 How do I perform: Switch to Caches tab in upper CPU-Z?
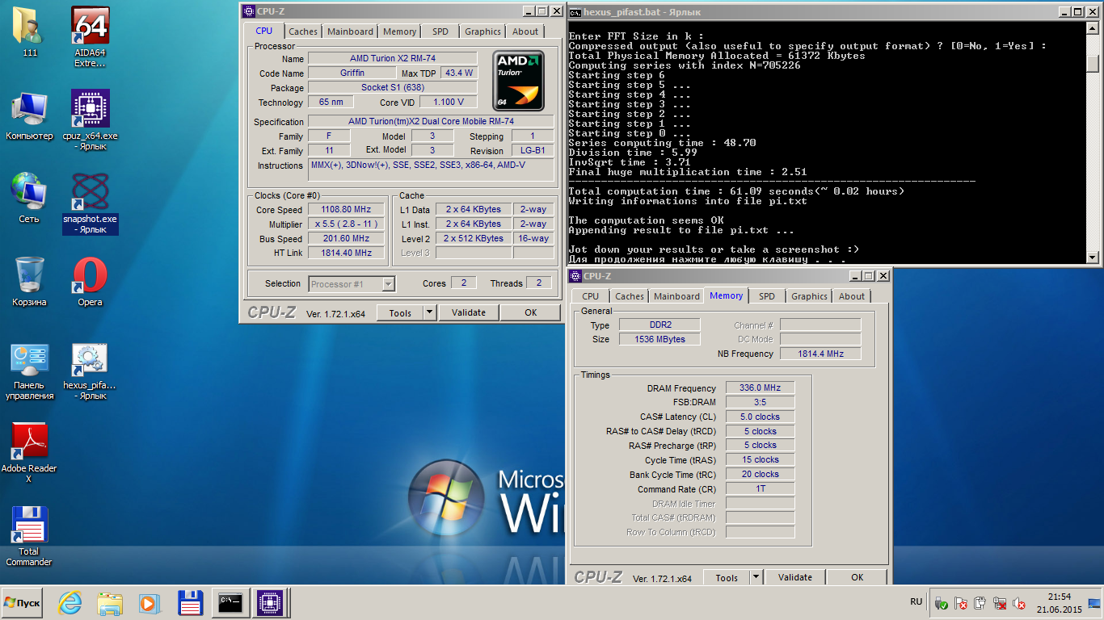click(303, 31)
